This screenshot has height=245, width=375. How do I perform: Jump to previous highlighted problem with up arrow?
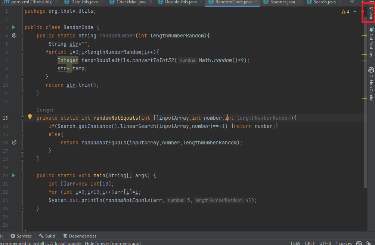355,12
